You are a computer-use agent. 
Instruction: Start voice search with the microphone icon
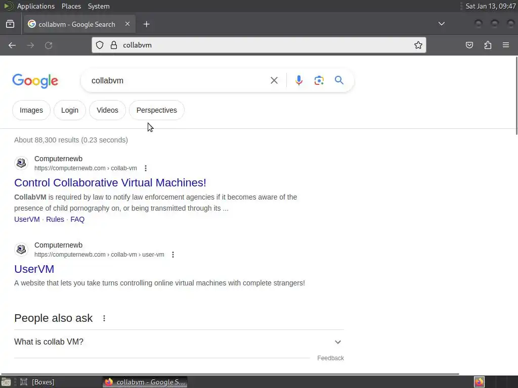298,80
